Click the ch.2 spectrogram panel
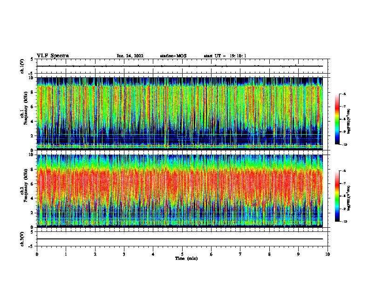This screenshot has width=369, height=285. (x=180, y=191)
